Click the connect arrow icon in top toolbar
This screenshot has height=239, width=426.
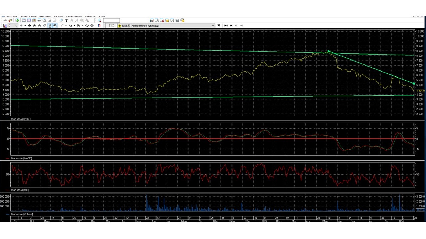pyautogui.click(x=5, y=20)
